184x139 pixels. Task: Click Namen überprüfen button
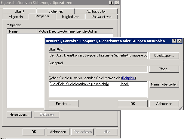coord(164,84)
